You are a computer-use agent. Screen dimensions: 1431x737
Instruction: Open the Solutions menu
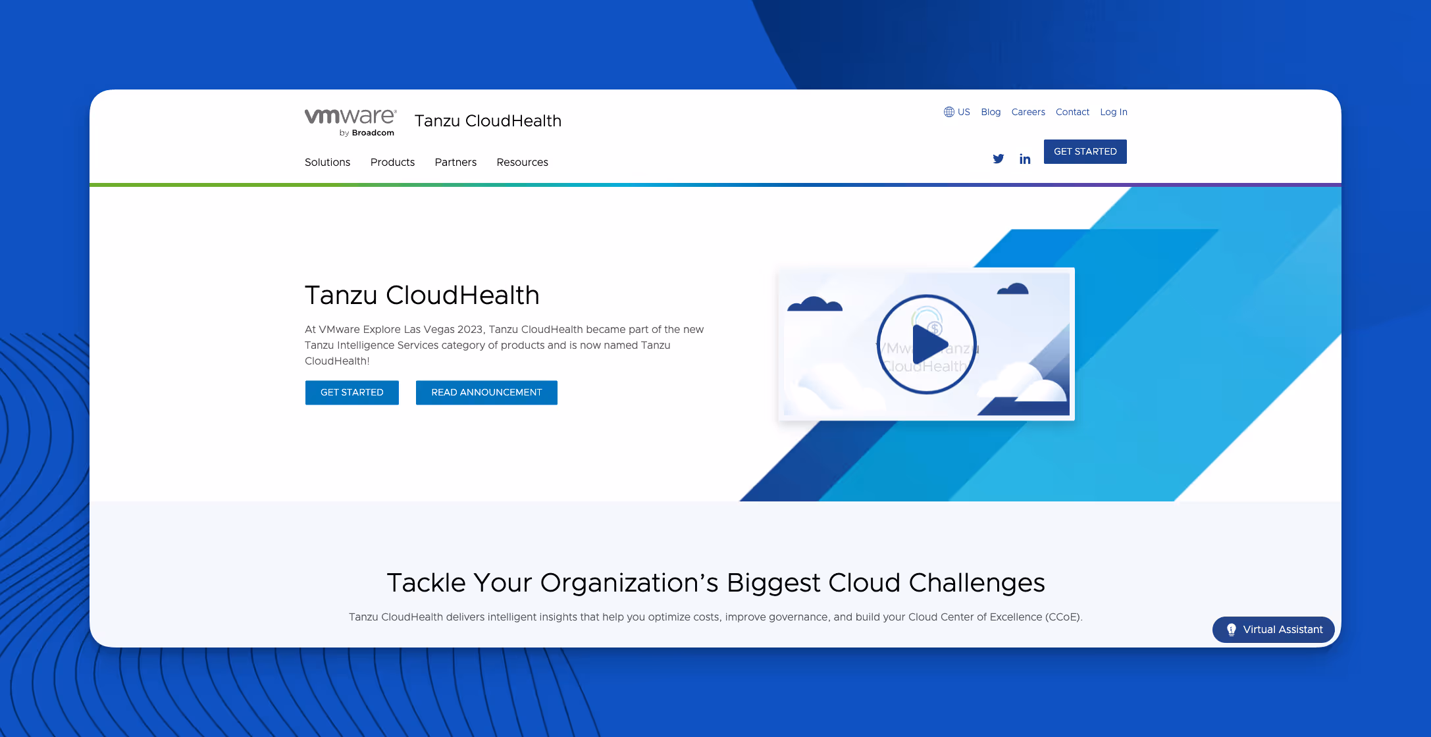[327, 162]
